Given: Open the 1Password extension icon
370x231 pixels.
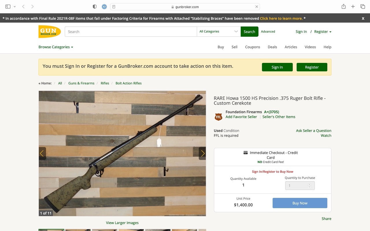Looking at the screenshot, I should click(x=104, y=7).
